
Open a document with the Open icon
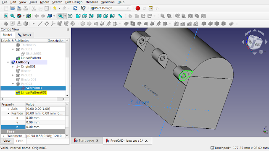click(x=13, y=8)
